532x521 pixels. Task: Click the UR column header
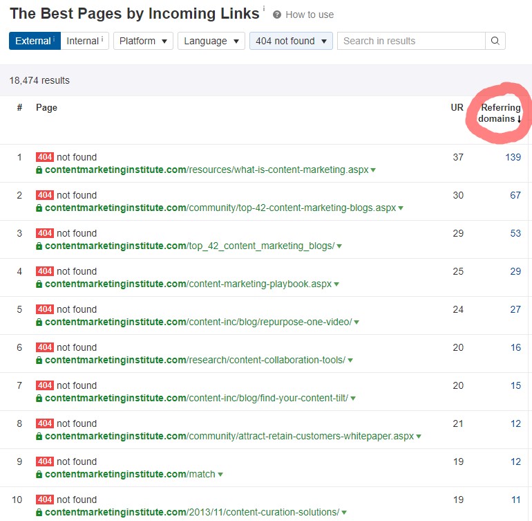click(457, 107)
